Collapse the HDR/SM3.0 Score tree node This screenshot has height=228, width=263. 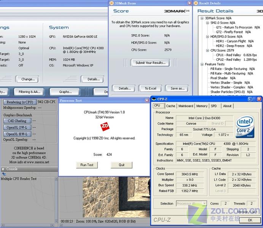(x=207, y=36)
